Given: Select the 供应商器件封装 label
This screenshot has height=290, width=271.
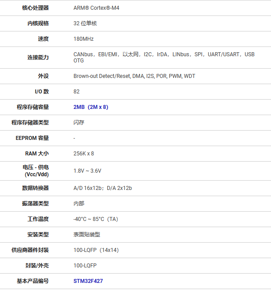Looking at the screenshot, I should point(30,250).
